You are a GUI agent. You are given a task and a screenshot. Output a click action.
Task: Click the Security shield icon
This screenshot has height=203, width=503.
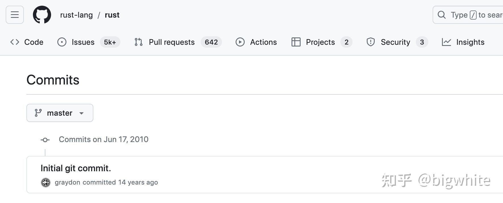(371, 42)
